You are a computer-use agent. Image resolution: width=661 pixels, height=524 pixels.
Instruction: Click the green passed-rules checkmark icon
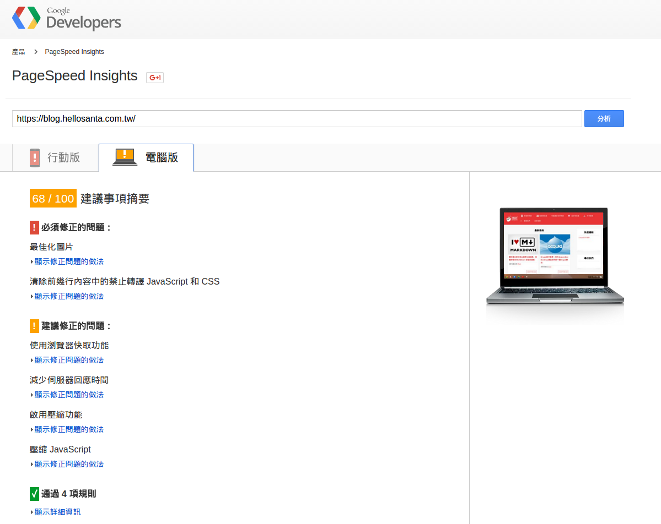(x=34, y=494)
